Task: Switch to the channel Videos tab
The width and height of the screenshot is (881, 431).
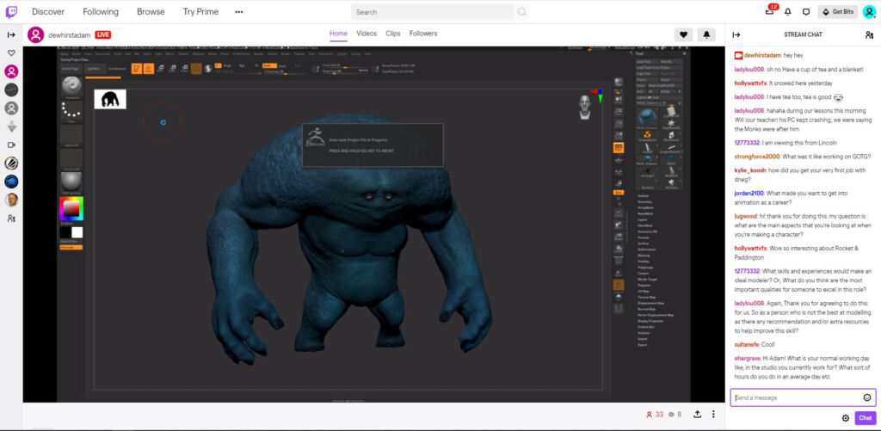Action: [367, 34]
